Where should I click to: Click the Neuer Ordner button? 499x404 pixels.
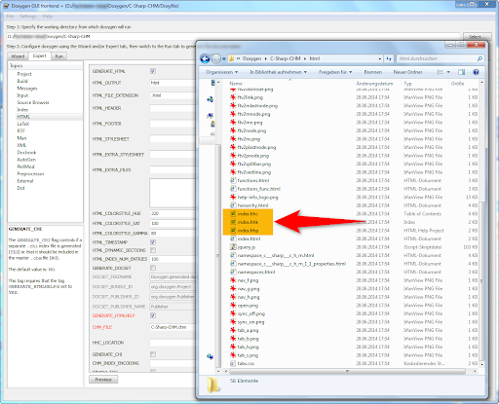[x=407, y=72]
